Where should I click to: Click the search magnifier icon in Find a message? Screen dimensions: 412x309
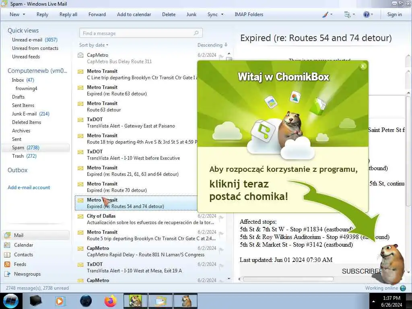coord(196,33)
